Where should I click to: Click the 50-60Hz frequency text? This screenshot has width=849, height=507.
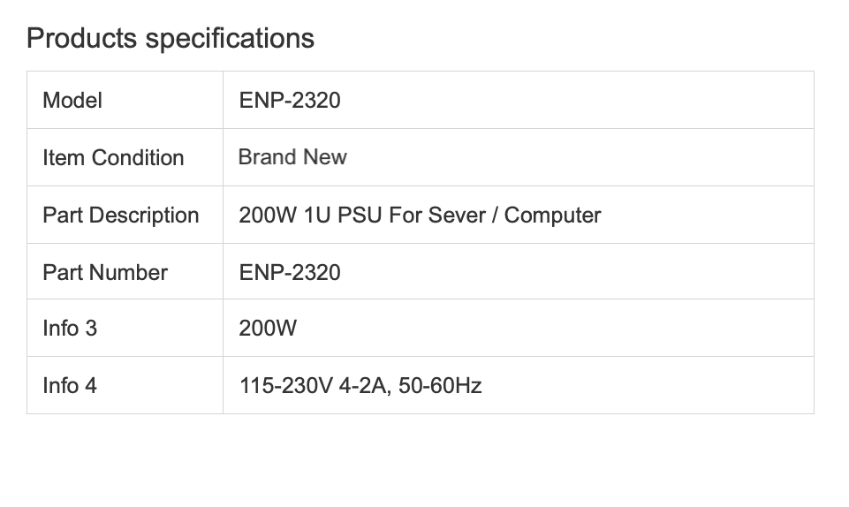(x=440, y=386)
